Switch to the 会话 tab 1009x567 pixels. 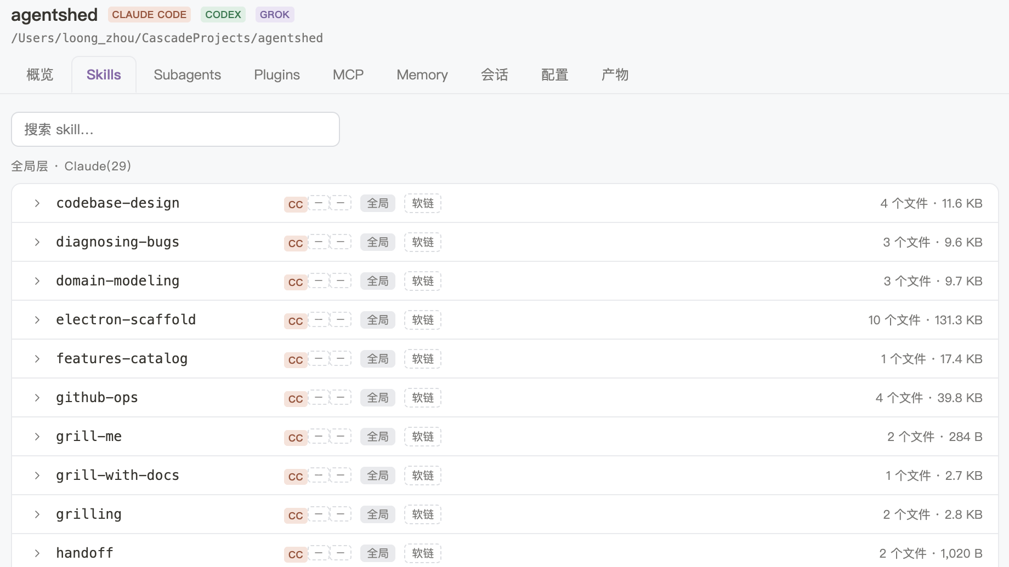coord(495,75)
